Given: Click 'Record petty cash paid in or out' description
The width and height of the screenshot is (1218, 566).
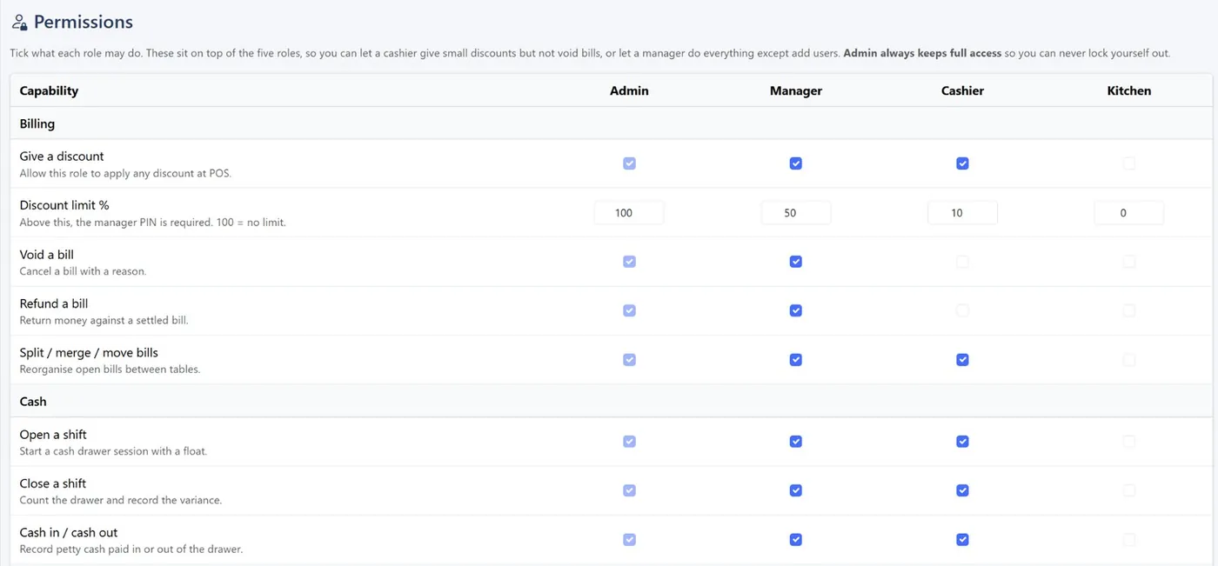Looking at the screenshot, I should [130, 549].
